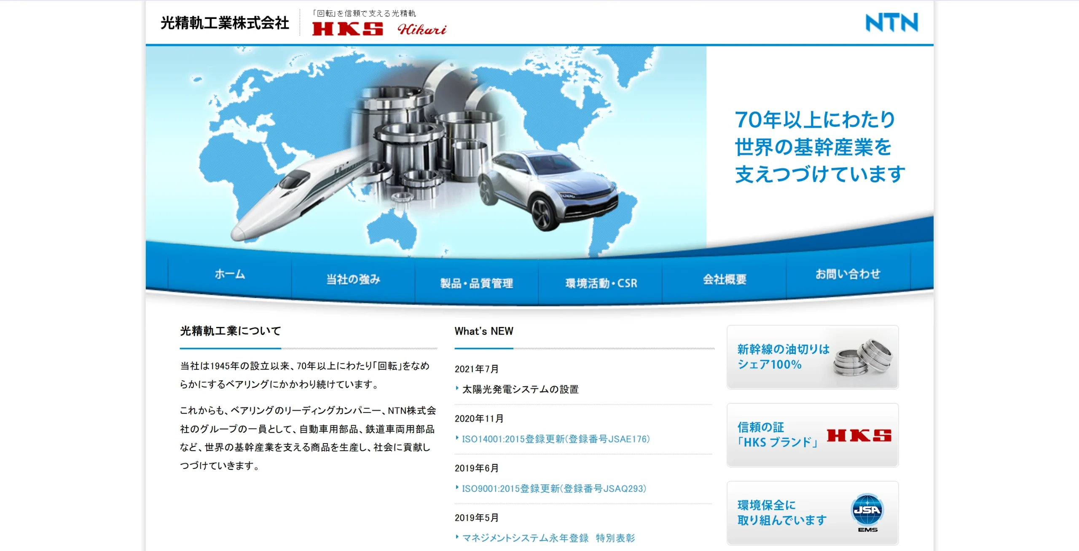
Task: Open the 太陽光発電システムの設置 news link
Action: 521,389
